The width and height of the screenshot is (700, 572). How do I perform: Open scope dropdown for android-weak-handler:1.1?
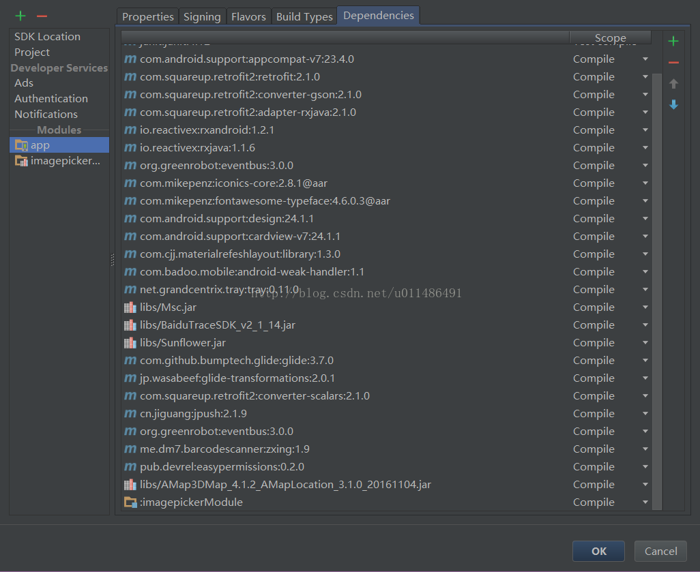tap(645, 272)
